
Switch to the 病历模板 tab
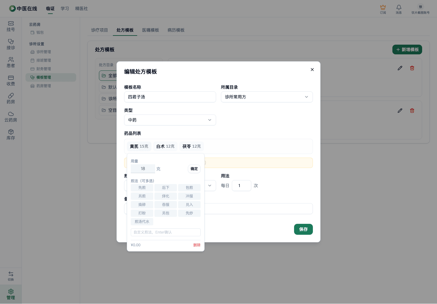click(x=176, y=30)
